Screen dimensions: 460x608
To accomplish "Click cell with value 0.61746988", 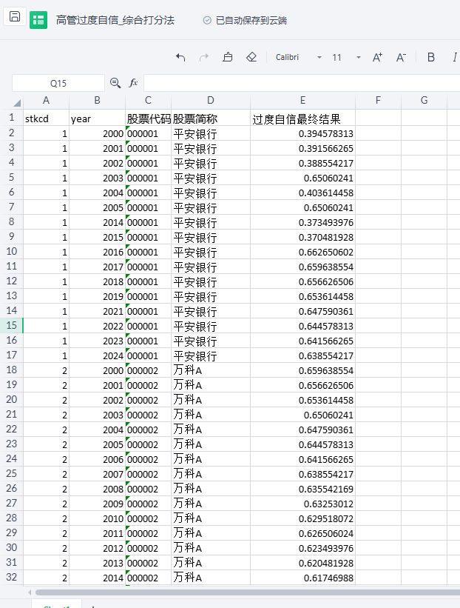I will (x=302, y=578).
